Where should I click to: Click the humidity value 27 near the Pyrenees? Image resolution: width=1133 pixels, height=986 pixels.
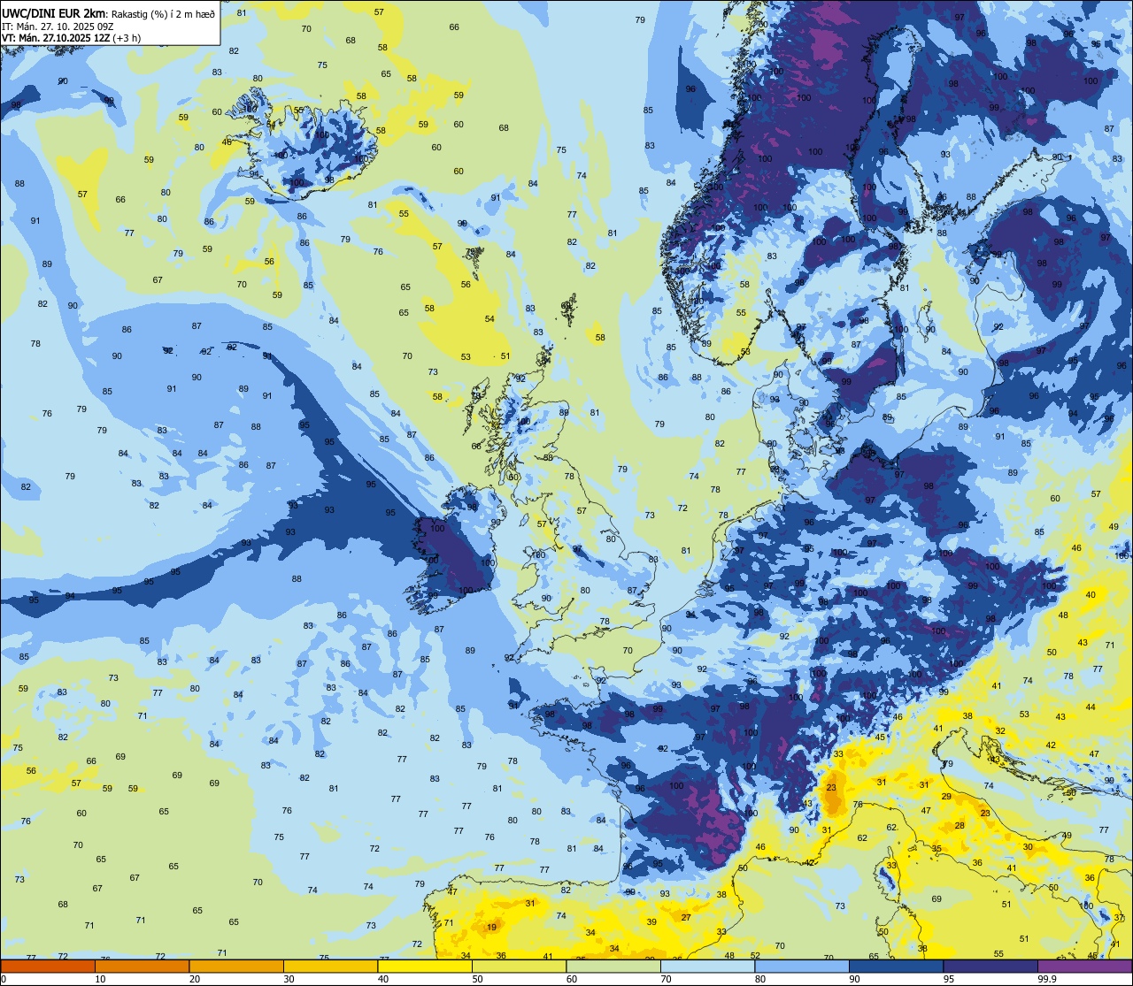click(686, 917)
